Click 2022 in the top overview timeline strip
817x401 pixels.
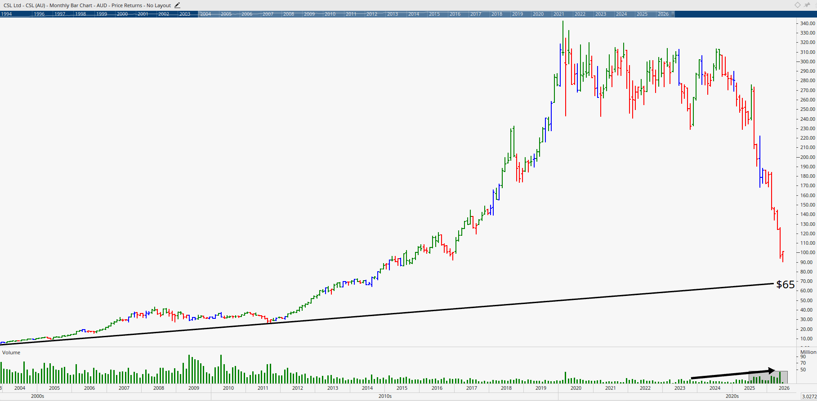tap(580, 14)
